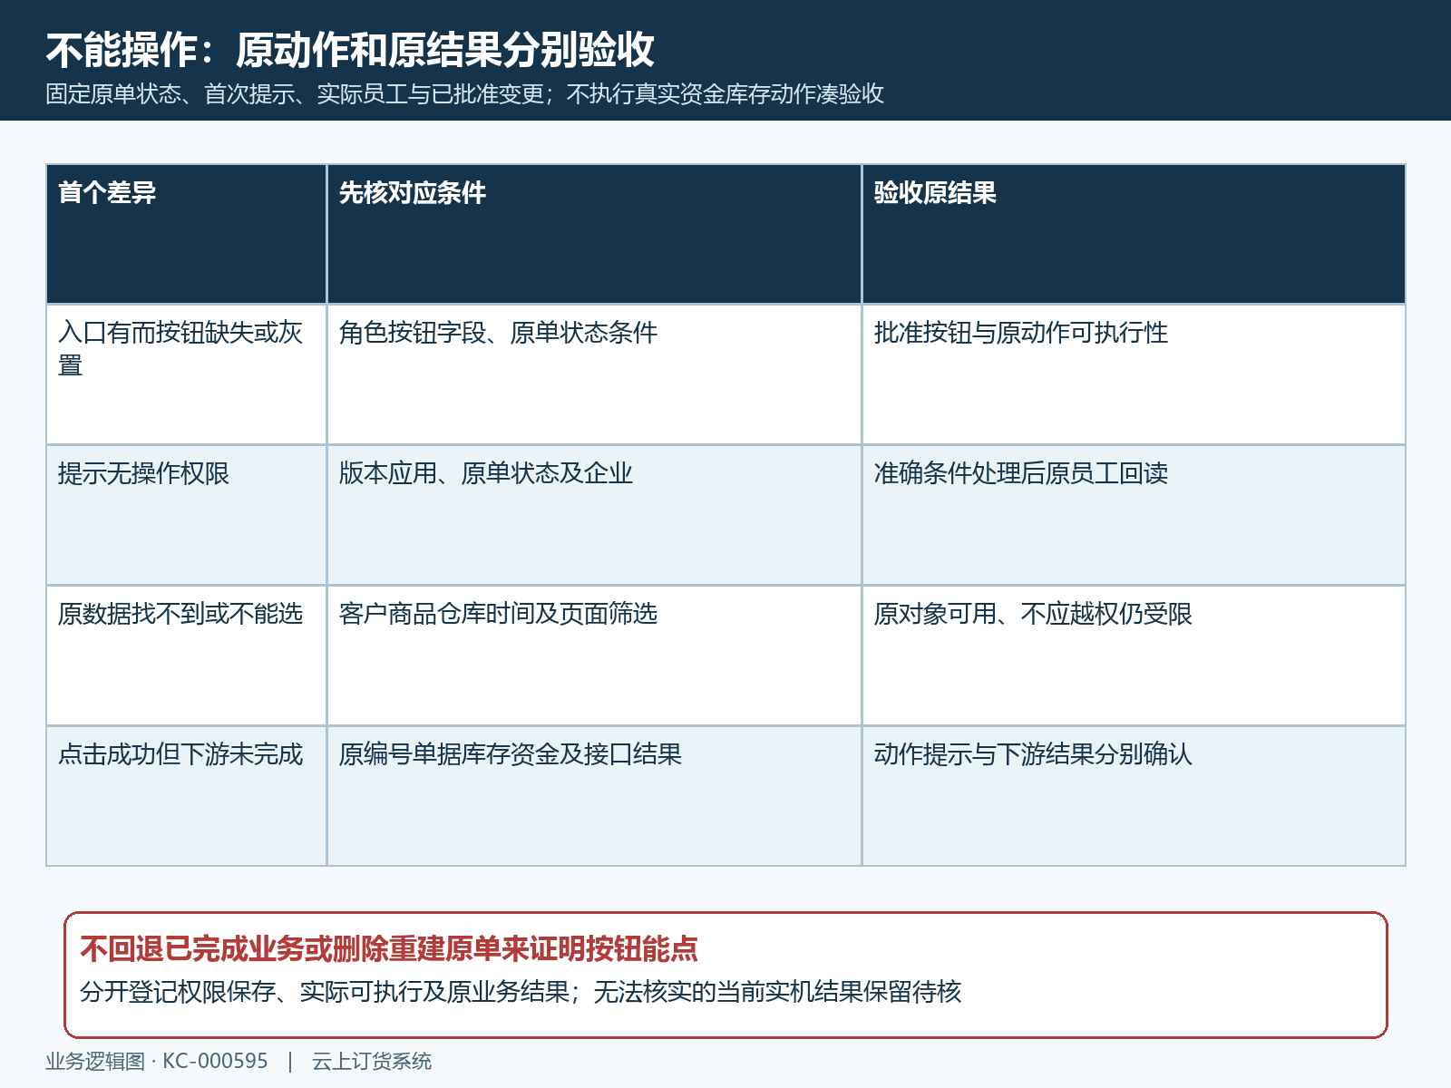Image resolution: width=1451 pixels, height=1088 pixels.
Task: Click the 验收原结果 column header
Action: pos(1134,234)
